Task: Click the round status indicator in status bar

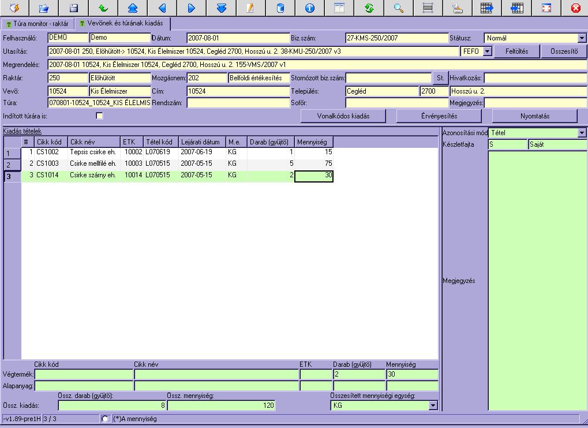Action: click(104, 419)
